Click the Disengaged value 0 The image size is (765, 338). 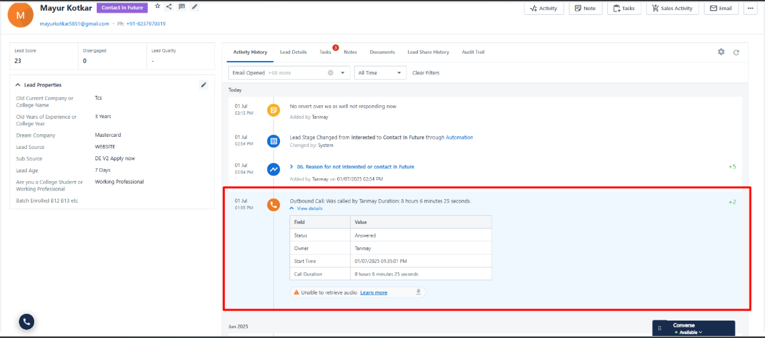tap(85, 61)
